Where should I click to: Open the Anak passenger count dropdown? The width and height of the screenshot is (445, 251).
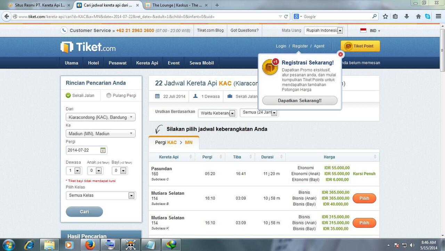tap(95, 171)
